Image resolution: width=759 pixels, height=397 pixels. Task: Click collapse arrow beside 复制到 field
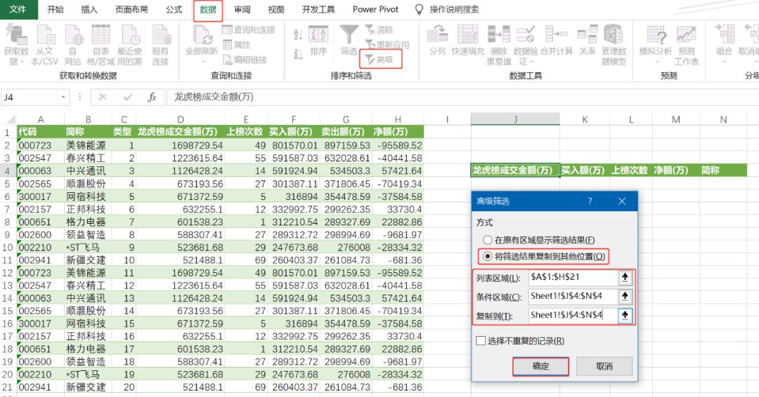coord(625,315)
